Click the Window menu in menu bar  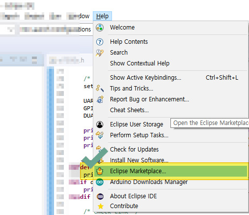(x=78, y=16)
